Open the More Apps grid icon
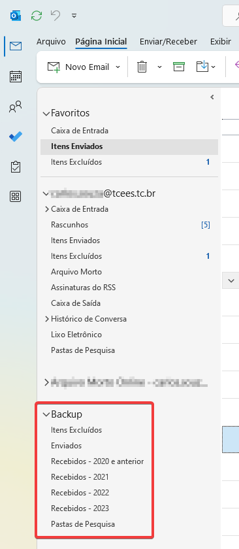 [x=16, y=197]
